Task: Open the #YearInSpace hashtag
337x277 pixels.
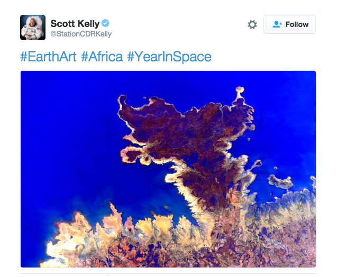Action: tap(169, 57)
